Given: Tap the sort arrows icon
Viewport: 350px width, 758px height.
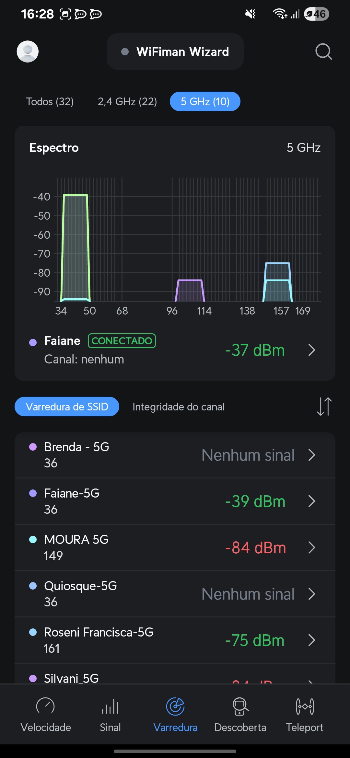Looking at the screenshot, I should point(324,407).
